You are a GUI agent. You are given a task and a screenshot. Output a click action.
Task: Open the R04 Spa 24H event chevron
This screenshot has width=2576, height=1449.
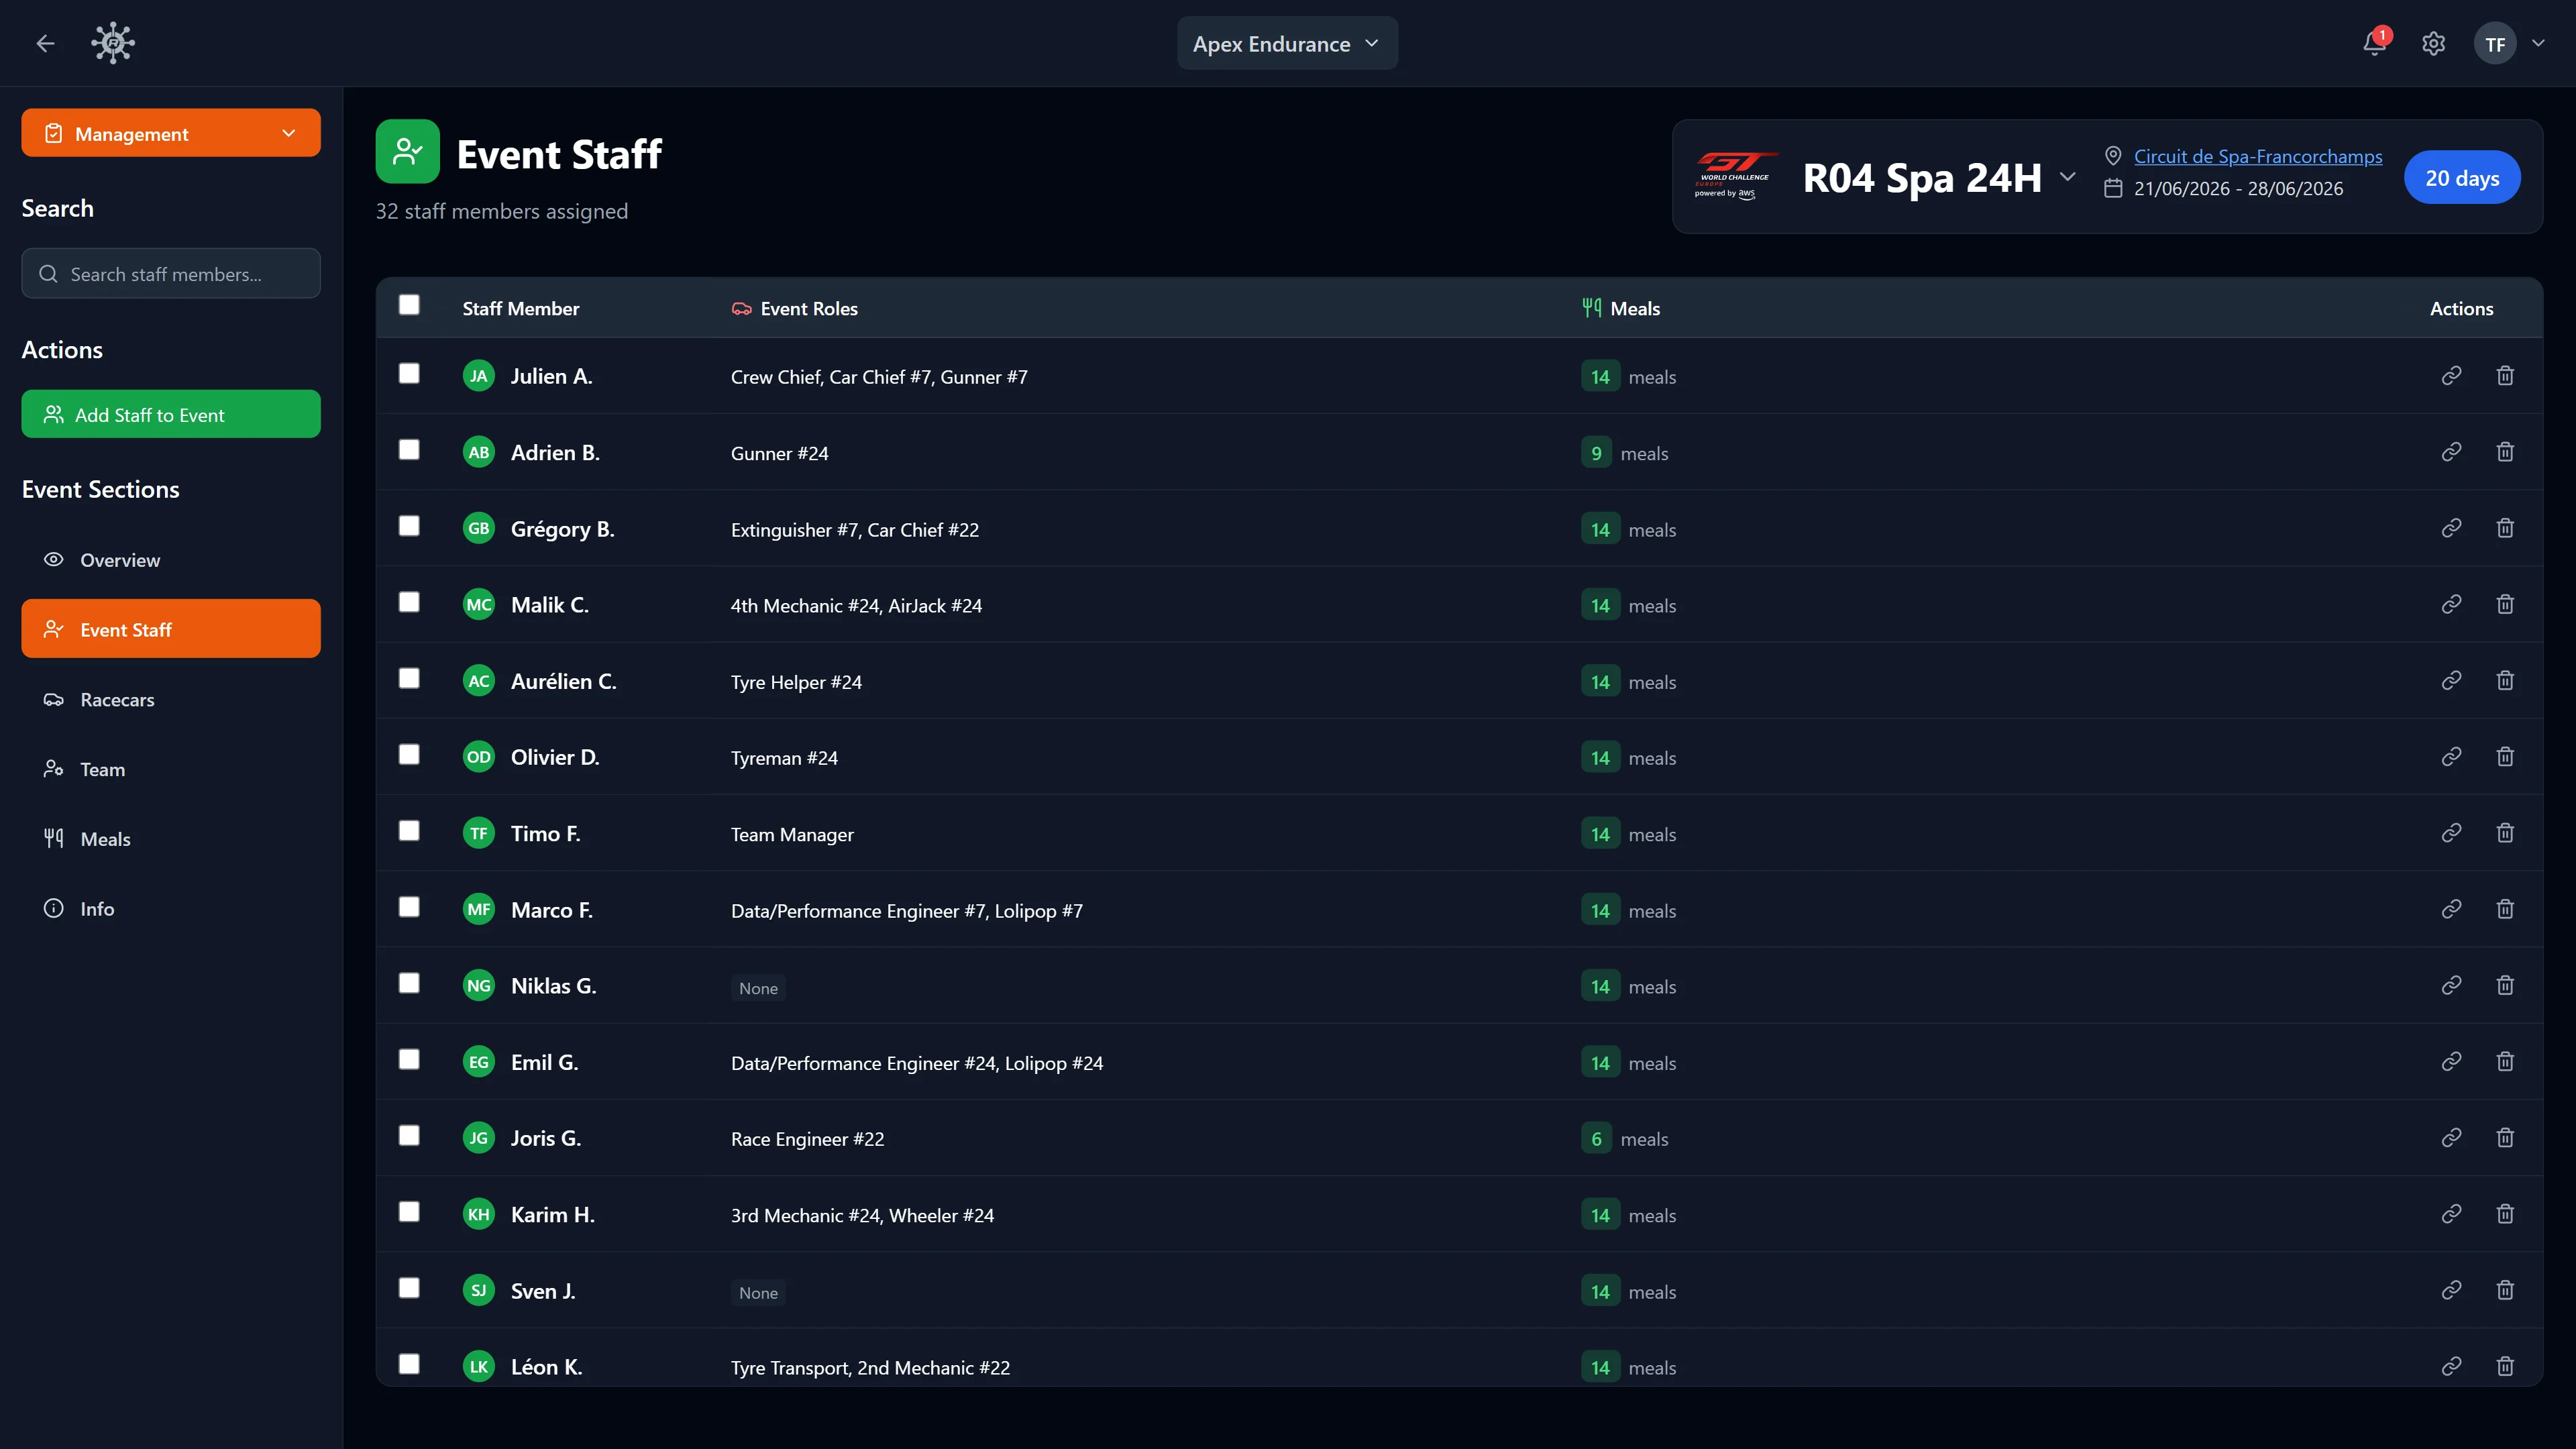pos(2067,177)
